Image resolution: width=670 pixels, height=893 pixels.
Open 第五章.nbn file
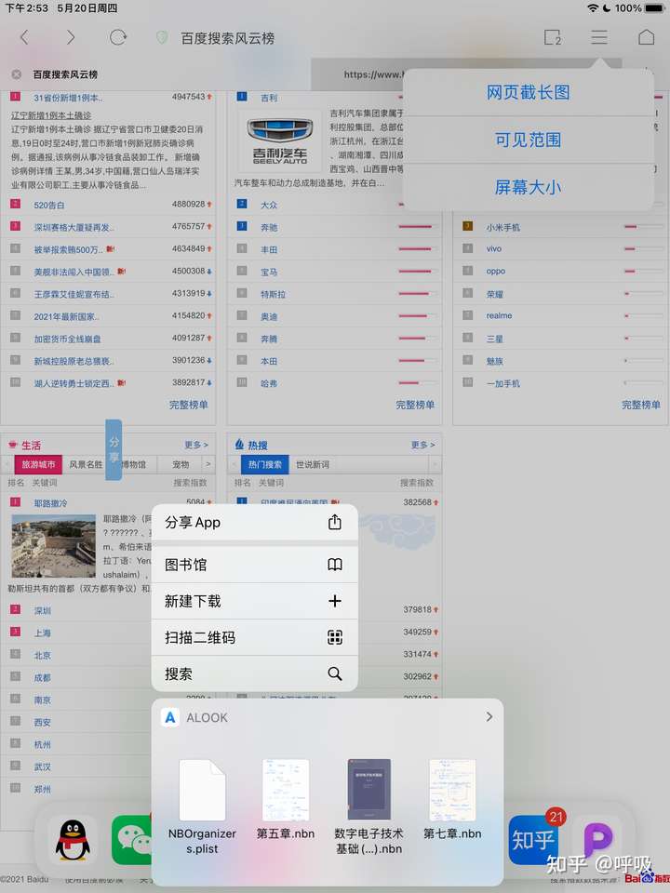click(x=286, y=800)
